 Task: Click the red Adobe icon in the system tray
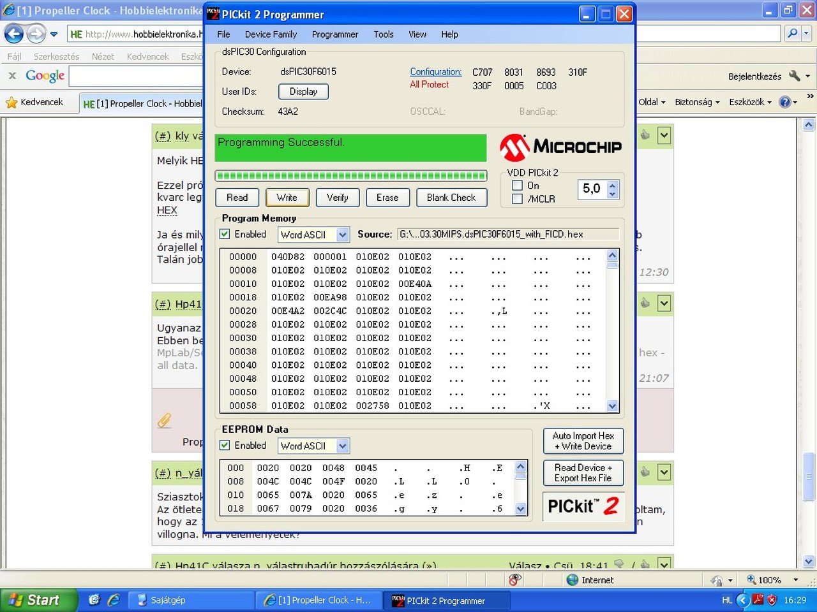pos(758,600)
